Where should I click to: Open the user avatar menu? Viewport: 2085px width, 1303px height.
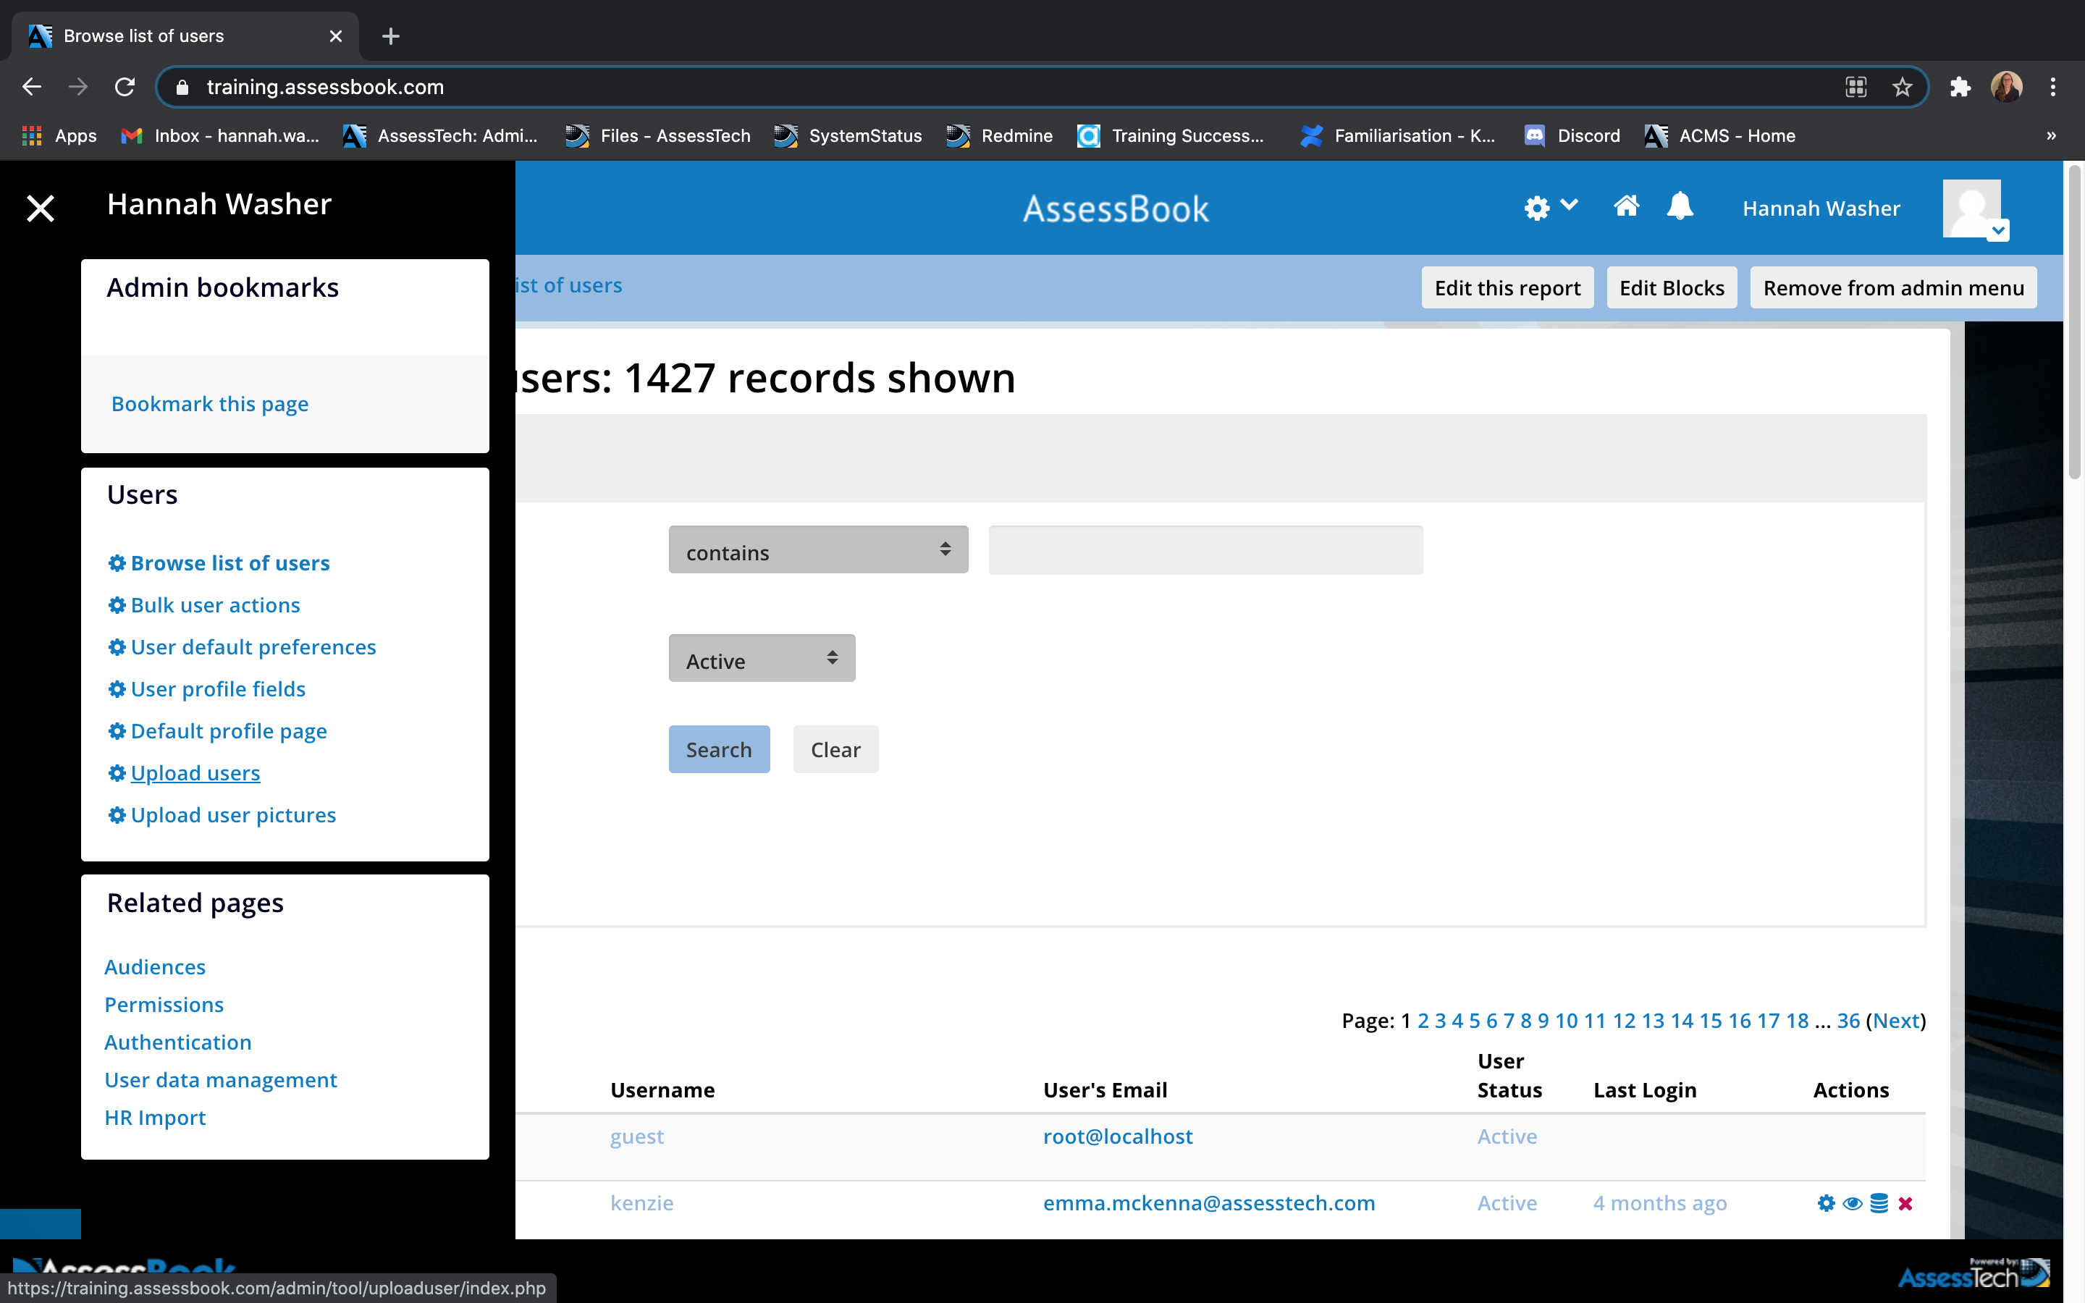click(x=1975, y=209)
